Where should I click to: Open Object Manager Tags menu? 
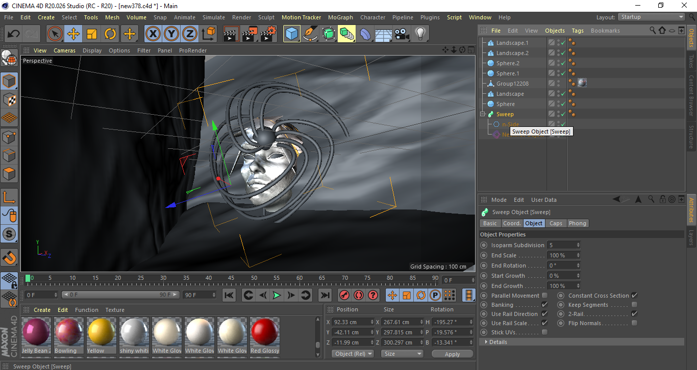coord(578,31)
